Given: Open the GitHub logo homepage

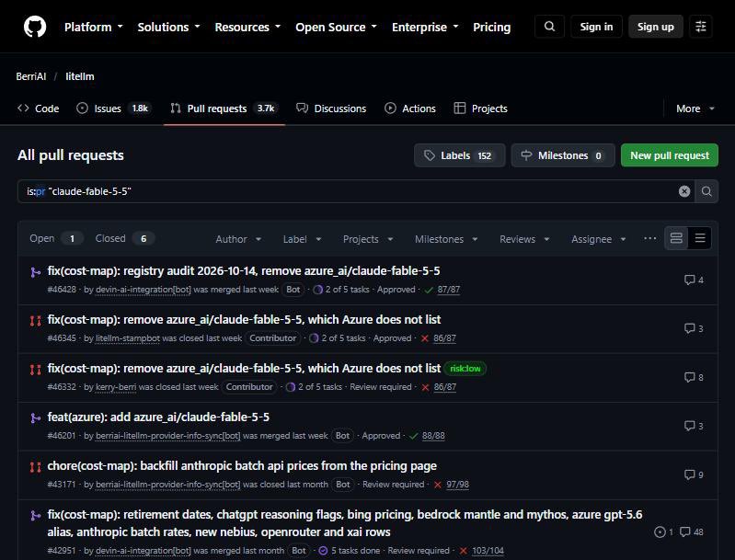Looking at the screenshot, I should pyautogui.click(x=35, y=27).
